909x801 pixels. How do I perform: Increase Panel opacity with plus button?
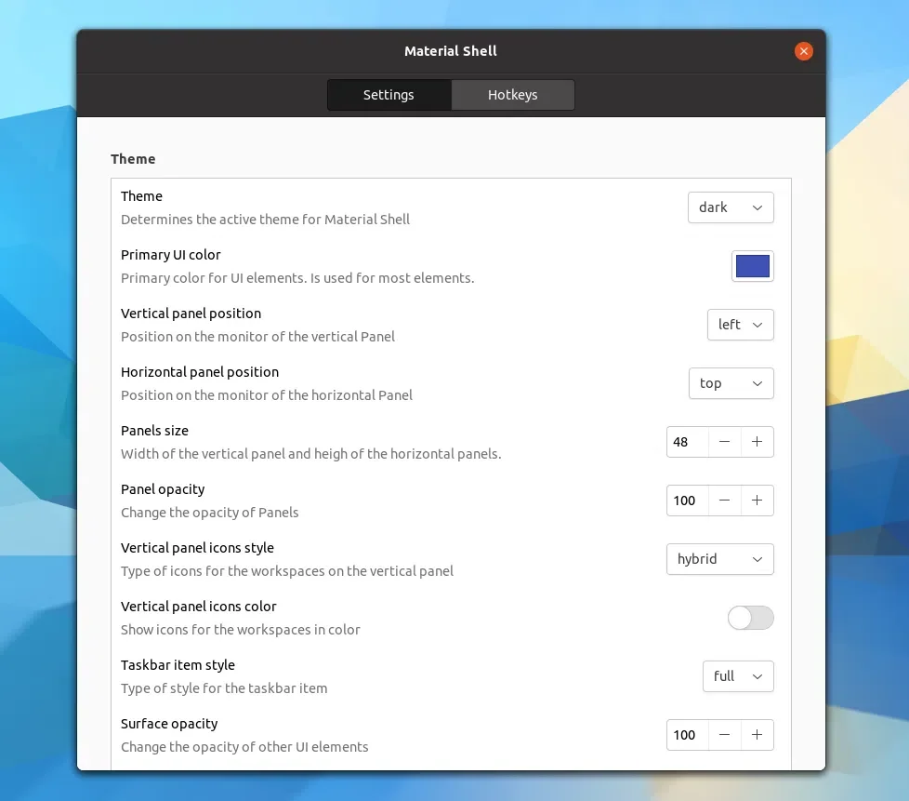757,501
